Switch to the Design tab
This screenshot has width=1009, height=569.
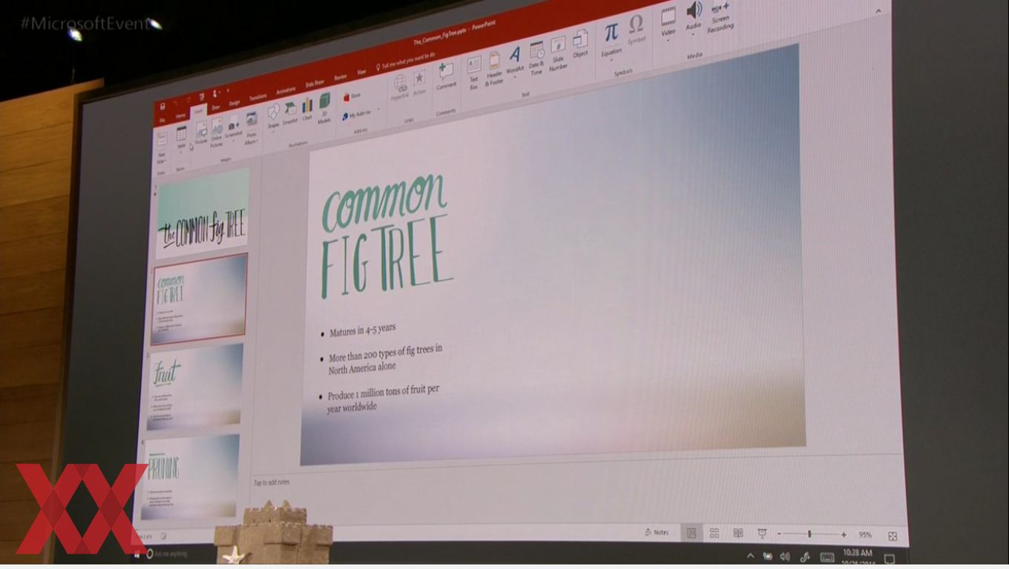point(234,103)
